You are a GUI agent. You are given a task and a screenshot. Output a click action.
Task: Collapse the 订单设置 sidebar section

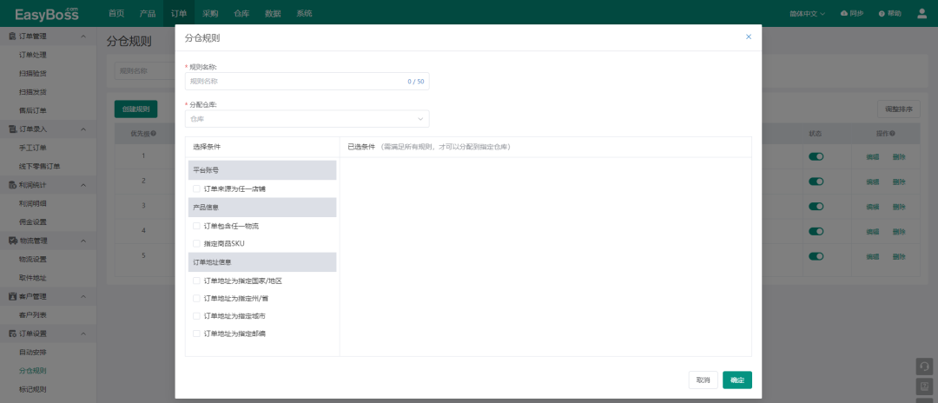pyautogui.click(x=83, y=333)
